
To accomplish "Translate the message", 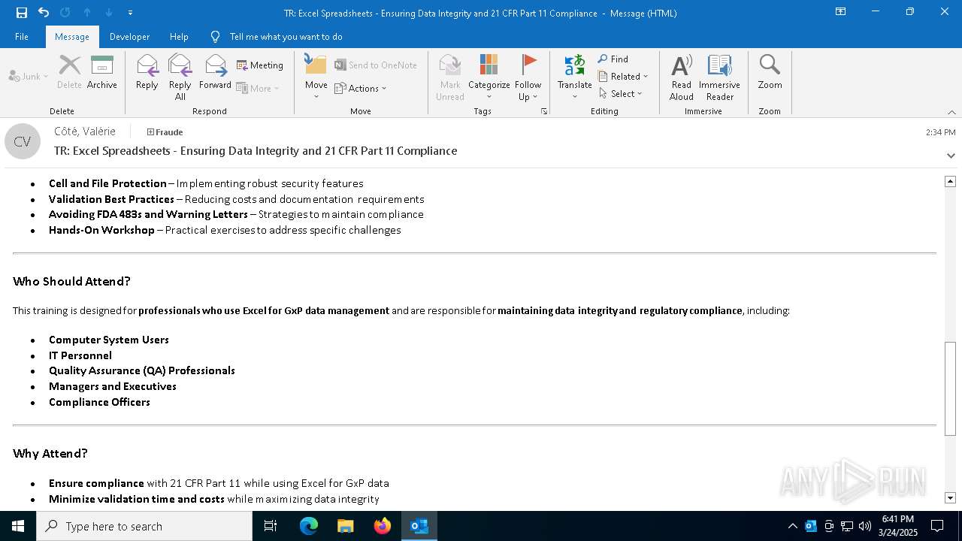I will [x=575, y=77].
